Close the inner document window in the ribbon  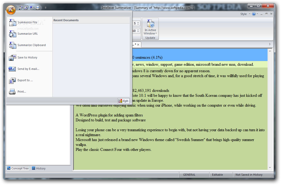[271, 14]
